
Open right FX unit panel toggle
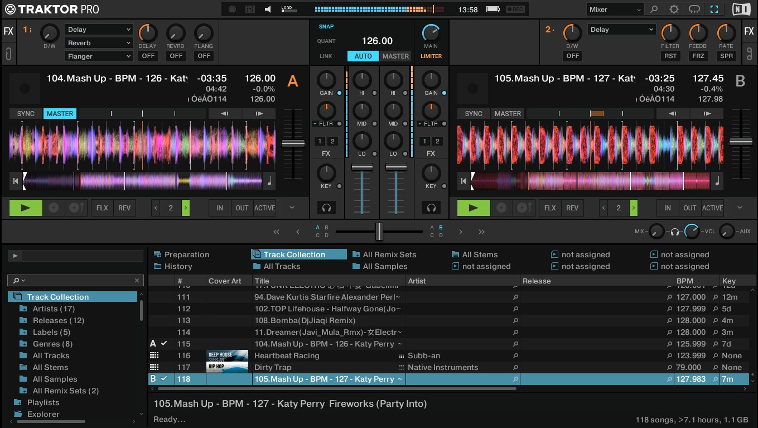pos(749,31)
